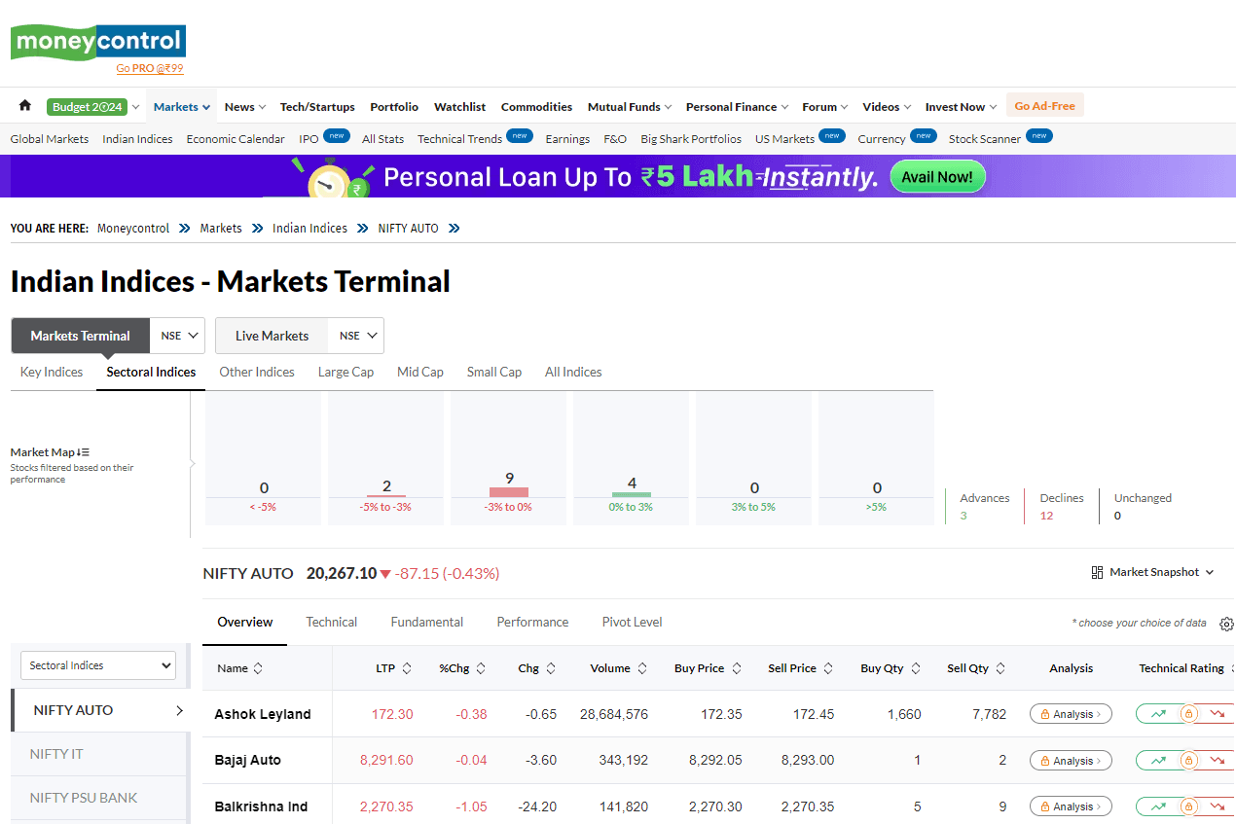The height and width of the screenshot is (824, 1236).
Task: Select NIFTY AUTO in sidebar
Action: tap(99, 710)
